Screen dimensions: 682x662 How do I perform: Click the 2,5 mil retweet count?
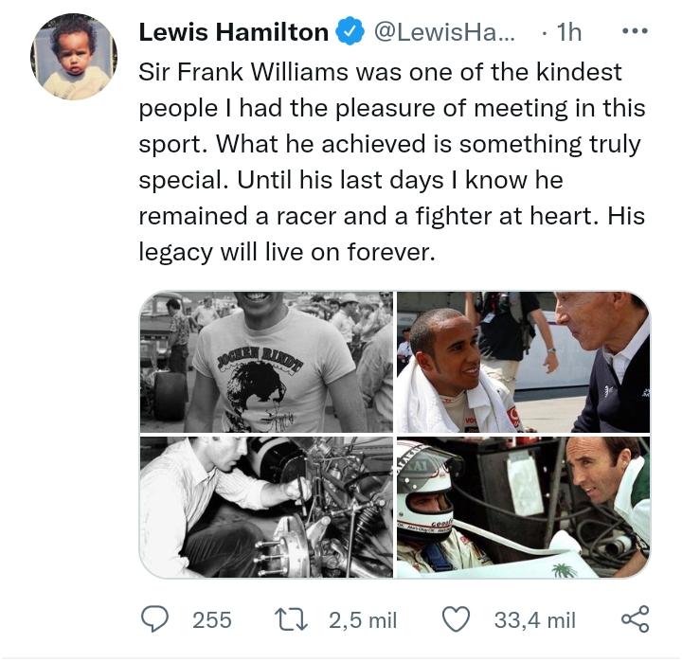[362, 619]
